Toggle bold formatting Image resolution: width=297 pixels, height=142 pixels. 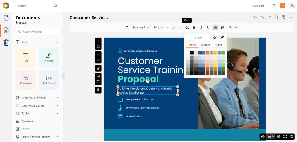pos(194,28)
